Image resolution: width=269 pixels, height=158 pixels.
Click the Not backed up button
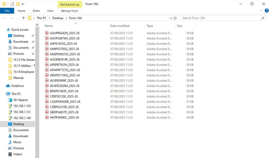(70, 4)
